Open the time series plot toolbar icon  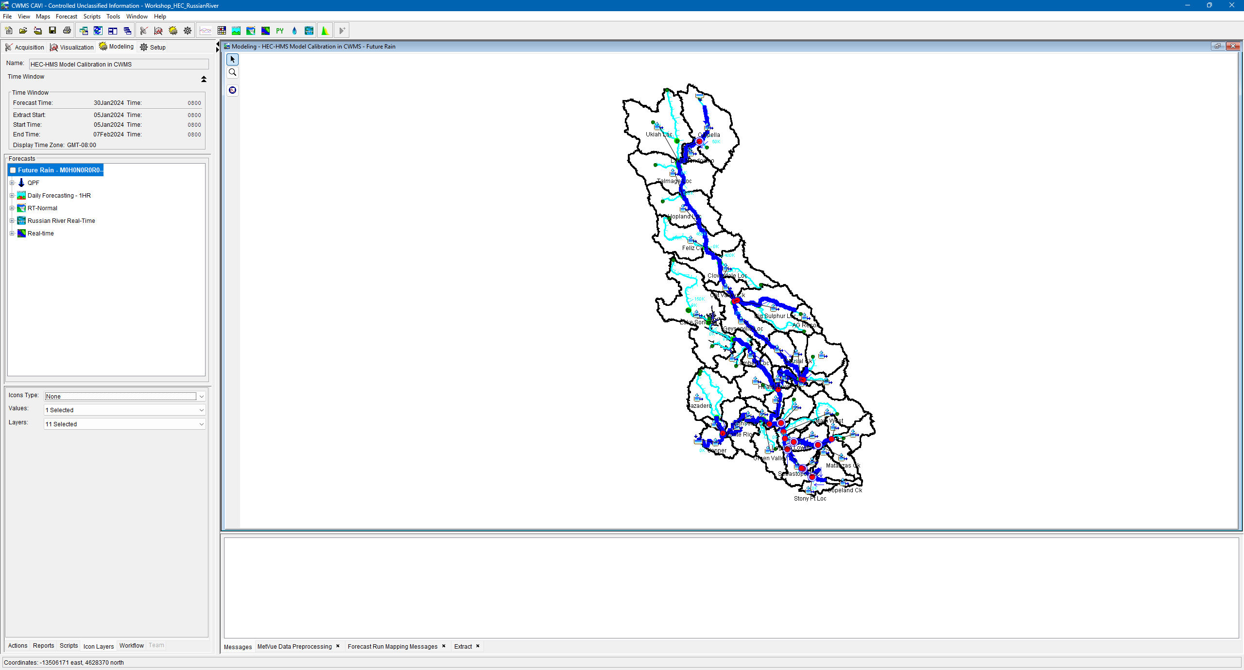(205, 30)
